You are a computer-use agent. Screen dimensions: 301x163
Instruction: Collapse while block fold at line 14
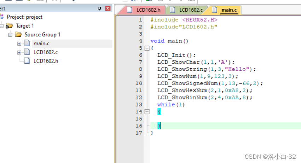point(147,111)
